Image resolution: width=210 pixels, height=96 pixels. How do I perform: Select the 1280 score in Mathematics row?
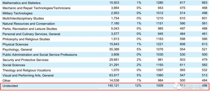coord(160,3)
